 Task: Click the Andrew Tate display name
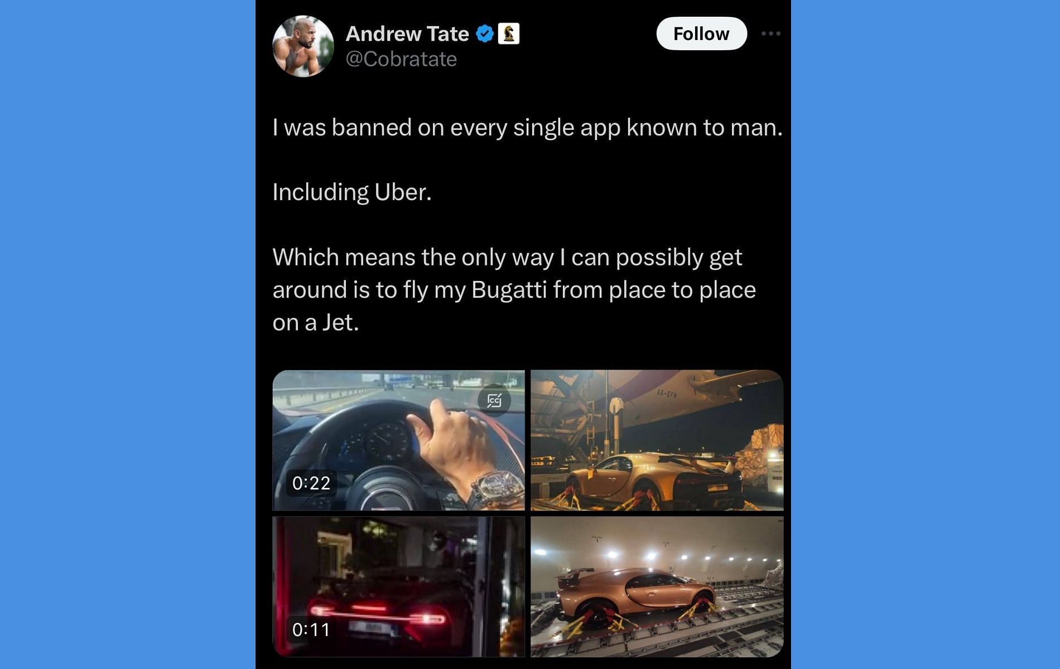click(407, 34)
